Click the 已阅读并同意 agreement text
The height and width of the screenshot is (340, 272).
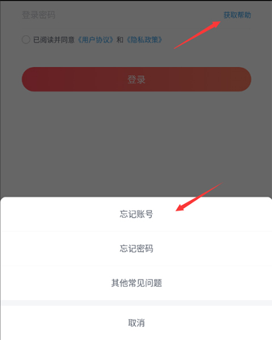(x=54, y=40)
